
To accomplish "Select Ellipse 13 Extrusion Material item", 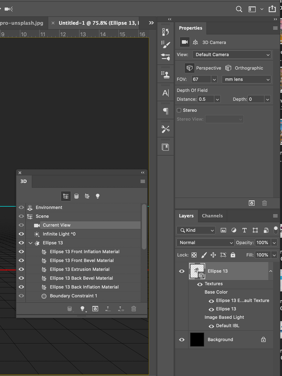I will (79, 269).
